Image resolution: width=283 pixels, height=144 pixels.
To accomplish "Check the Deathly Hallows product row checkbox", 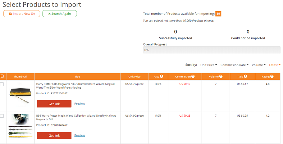I will pos(2,116).
